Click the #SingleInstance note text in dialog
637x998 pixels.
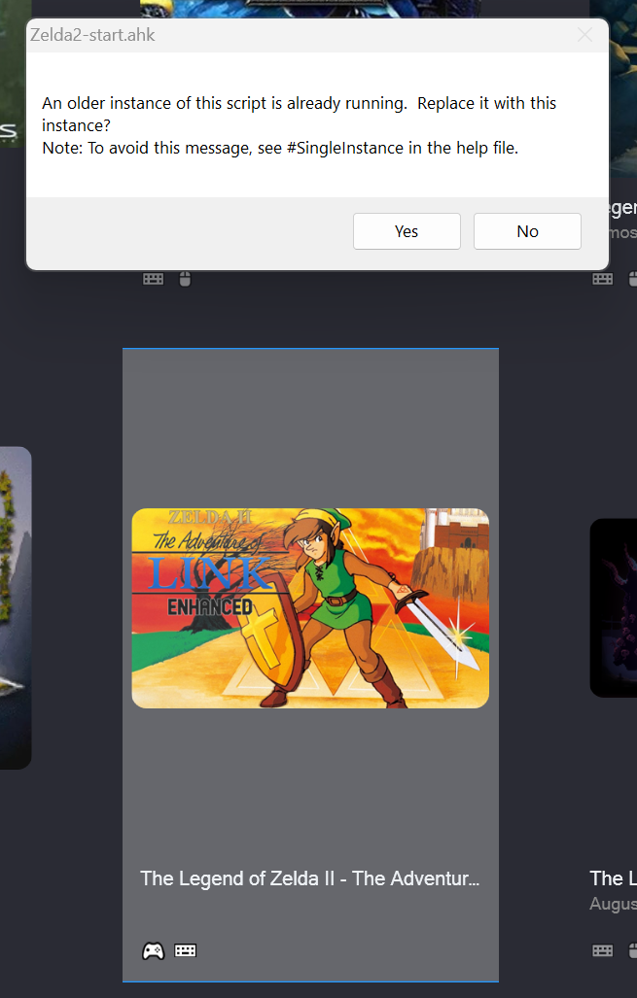tap(280, 148)
